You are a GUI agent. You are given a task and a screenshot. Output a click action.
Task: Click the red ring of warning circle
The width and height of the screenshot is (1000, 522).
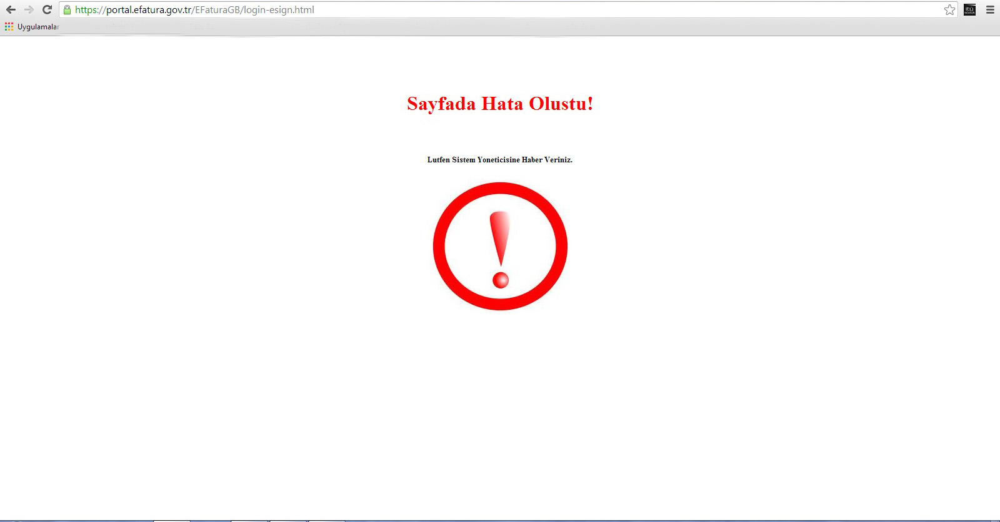click(438, 247)
